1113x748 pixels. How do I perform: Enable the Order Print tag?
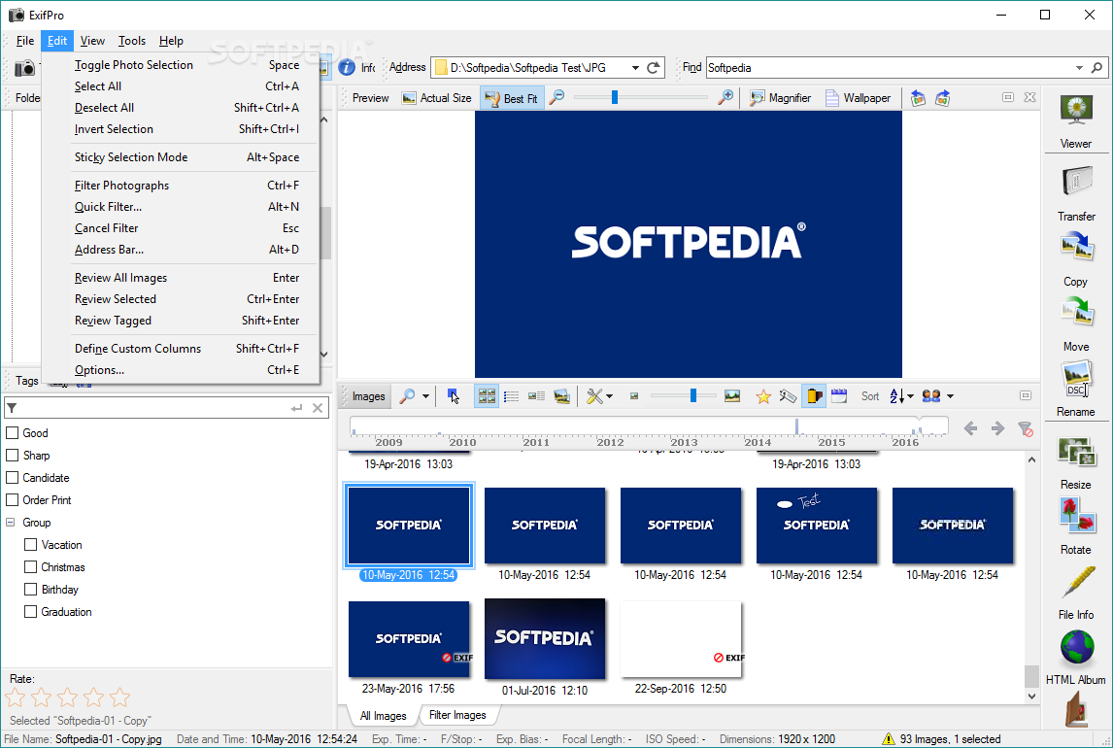point(12,499)
